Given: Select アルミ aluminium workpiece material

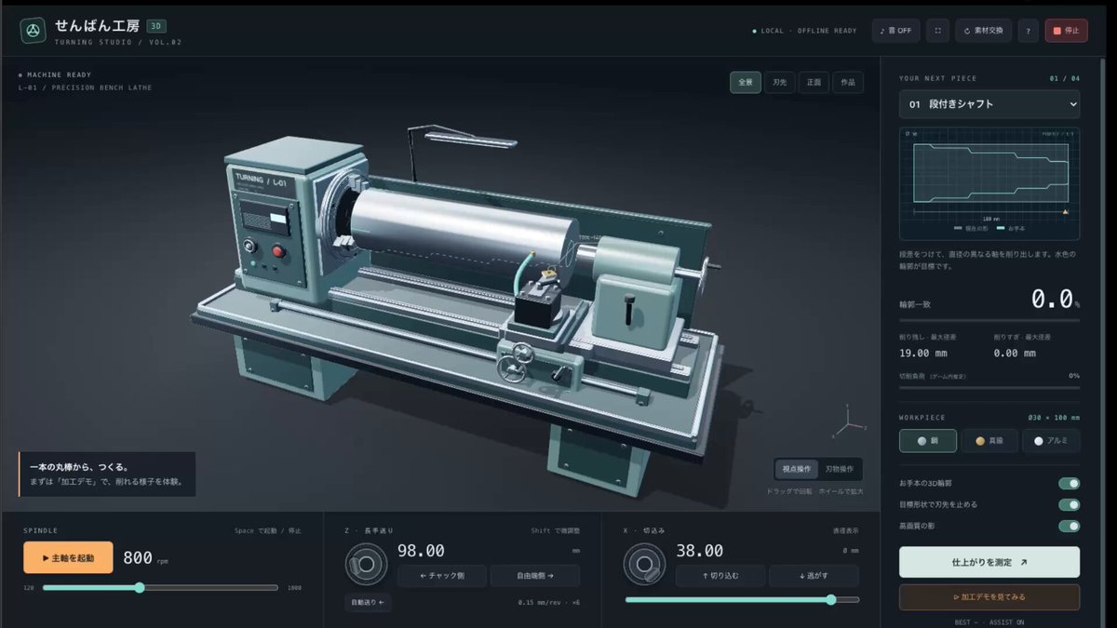Looking at the screenshot, I should click(1051, 441).
